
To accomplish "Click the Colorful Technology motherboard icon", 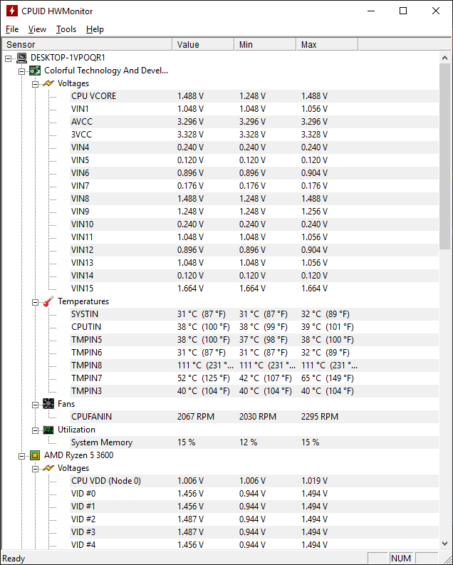I will pos(35,71).
